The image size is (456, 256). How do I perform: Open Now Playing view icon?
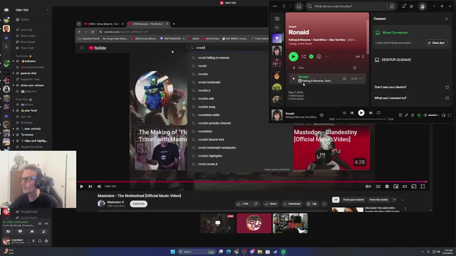[400, 115]
